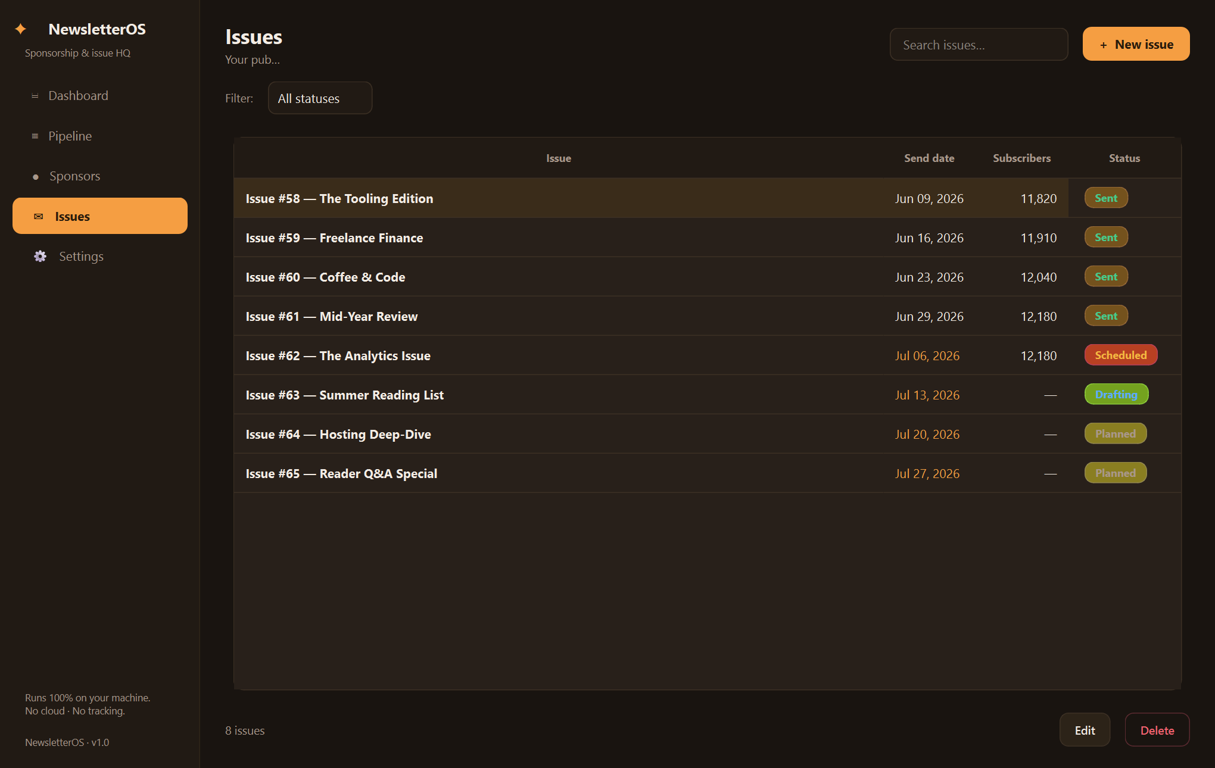
Task: Click the Sponsors dot icon
Action: tap(36, 177)
